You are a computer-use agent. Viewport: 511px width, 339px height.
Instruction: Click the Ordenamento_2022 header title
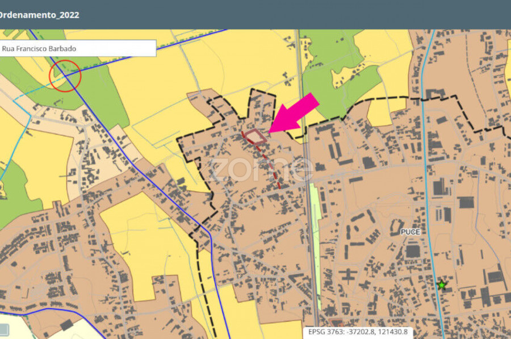[x=40, y=15]
